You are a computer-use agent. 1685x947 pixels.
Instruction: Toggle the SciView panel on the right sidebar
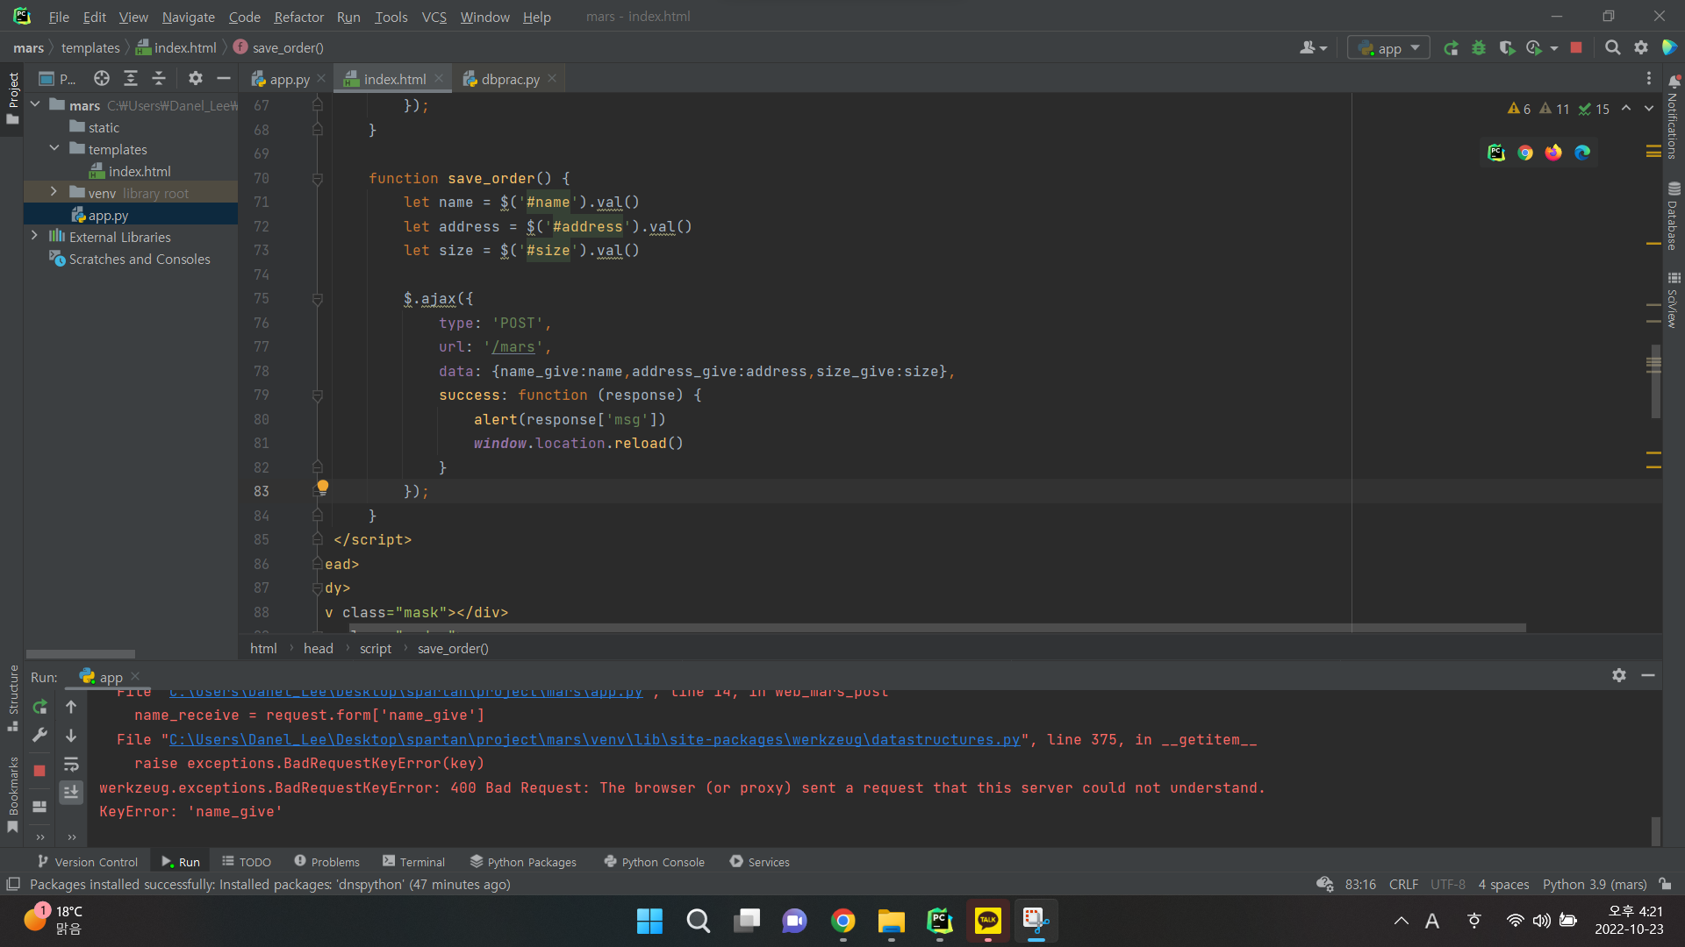(x=1673, y=300)
